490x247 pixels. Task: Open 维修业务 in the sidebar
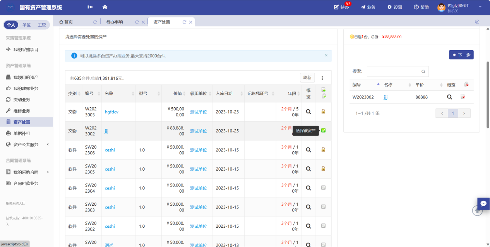22,111
